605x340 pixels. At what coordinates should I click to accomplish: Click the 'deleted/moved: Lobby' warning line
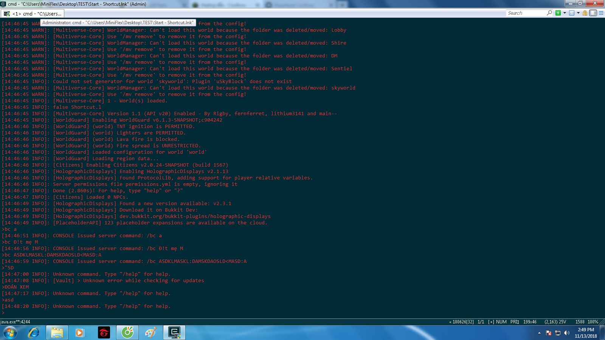coord(174,30)
